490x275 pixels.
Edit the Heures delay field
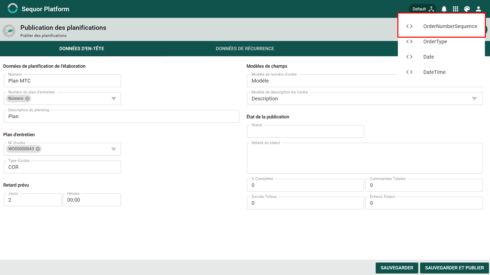tap(92, 200)
